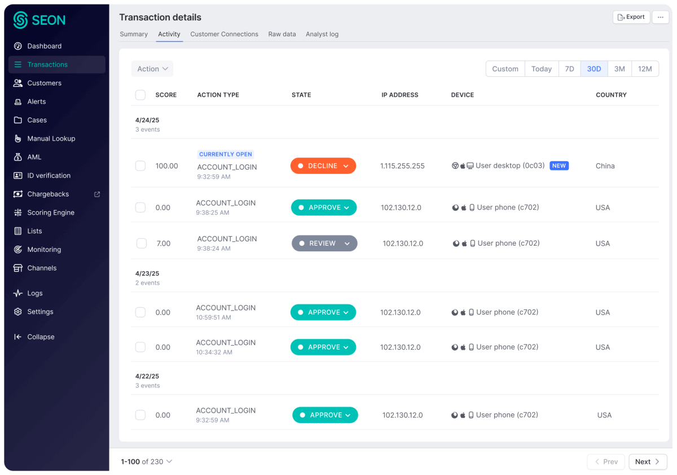Expand the Action filter dropdown

tap(152, 69)
